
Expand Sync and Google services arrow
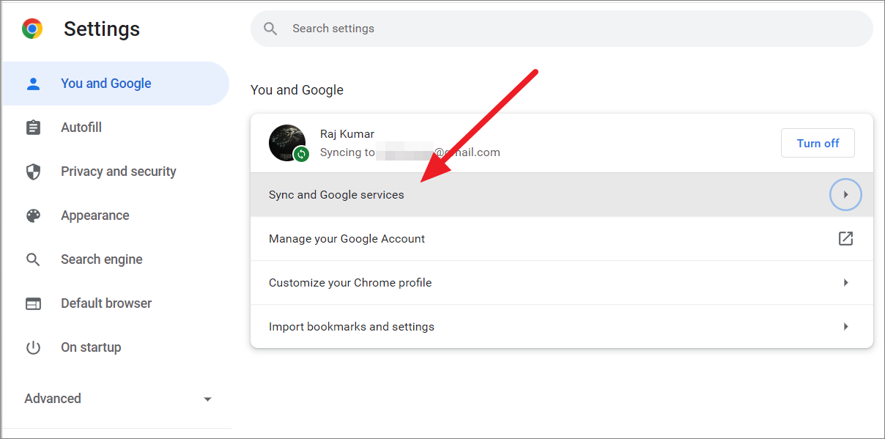pos(845,195)
